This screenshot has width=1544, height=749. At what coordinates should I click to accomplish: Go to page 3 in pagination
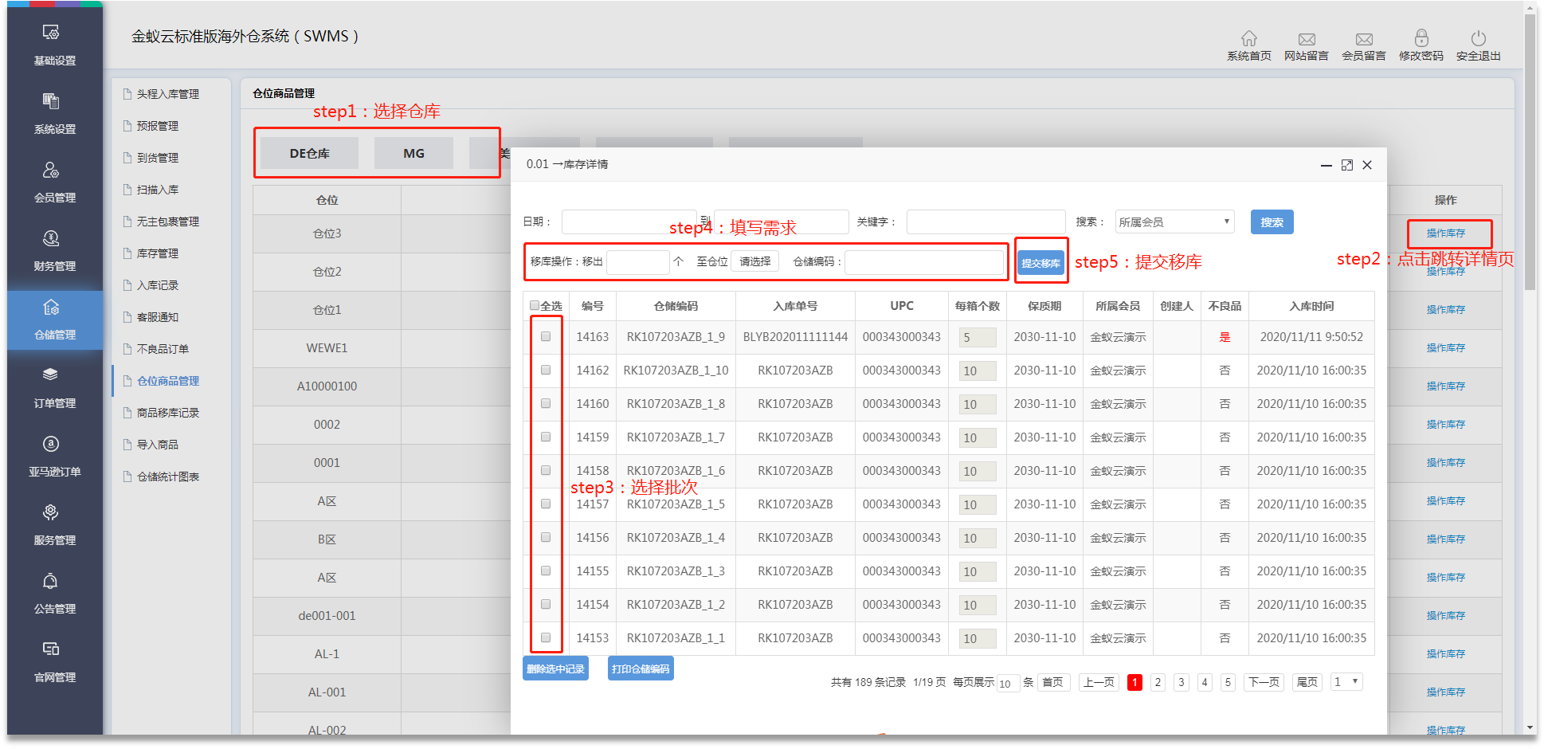tap(1182, 683)
